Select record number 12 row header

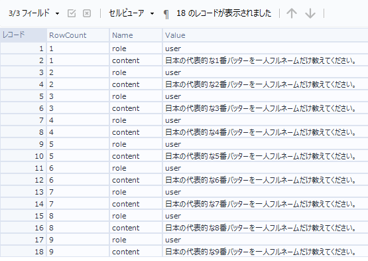tap(23, 180)
